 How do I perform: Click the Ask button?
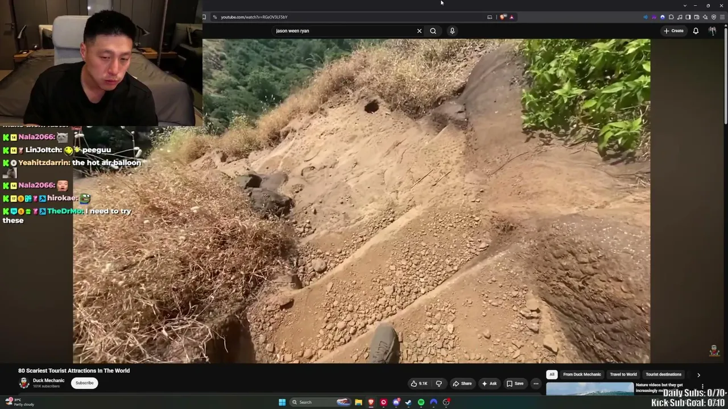point(489,383)
